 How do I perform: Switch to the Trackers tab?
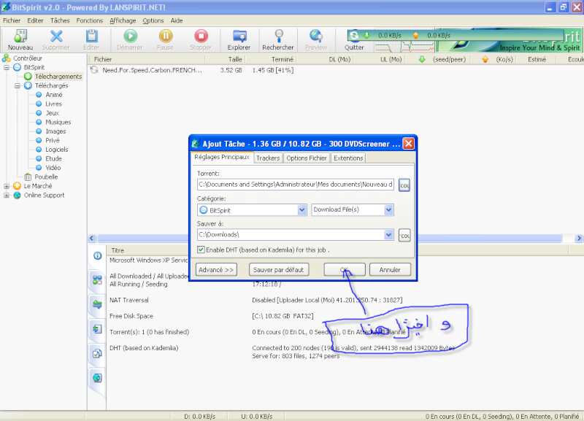click(268, 158)
